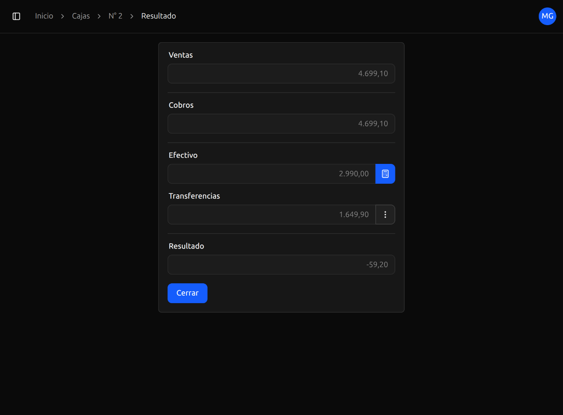The image size is (563, 415).
Task: Click the Transferencias amount input
Action: pos(271,215)
